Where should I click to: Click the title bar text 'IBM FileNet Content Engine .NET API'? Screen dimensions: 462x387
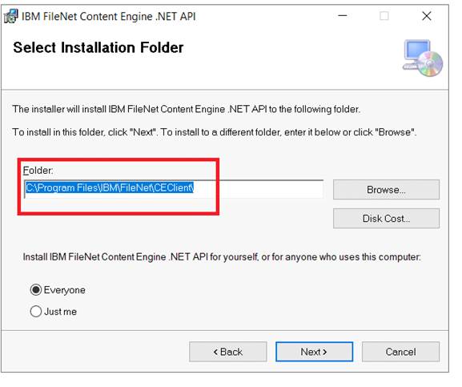click(x=109, y=17)
